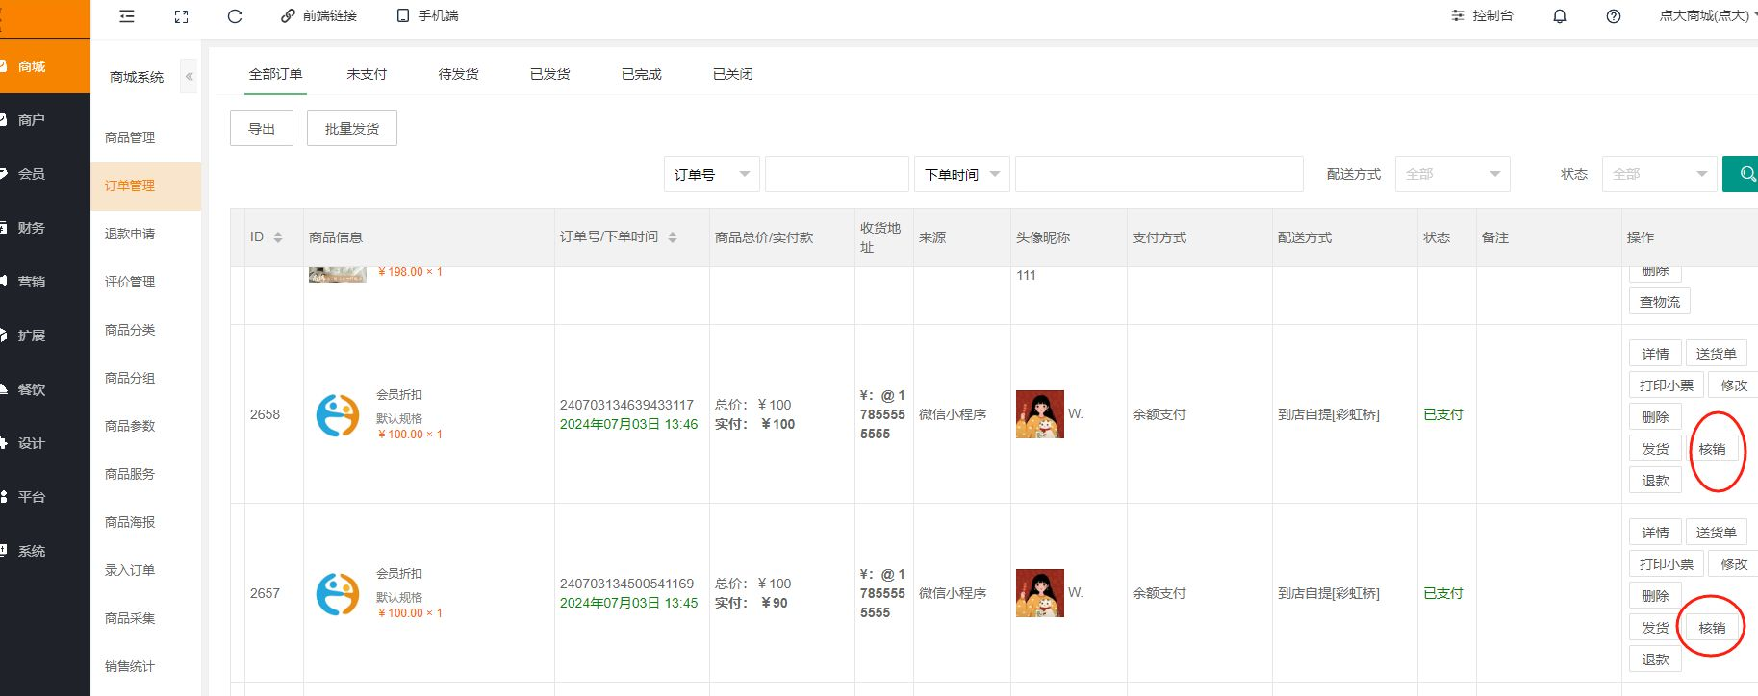1758x696 pixels.
Task: Click the green search button
Action: [x=1744, y=174]
